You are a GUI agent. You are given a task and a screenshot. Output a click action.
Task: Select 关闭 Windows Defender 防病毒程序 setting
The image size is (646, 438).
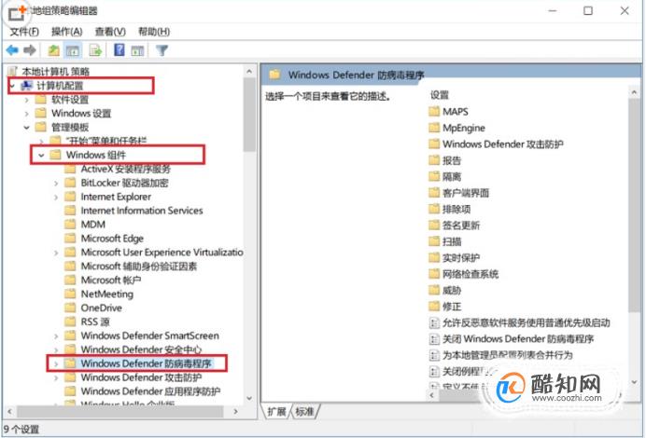(518, 339)
